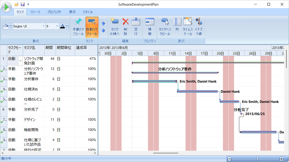Click the 47% completion cell
The image size is (289, 162).
pyautogui.click(x=86, y=61)
